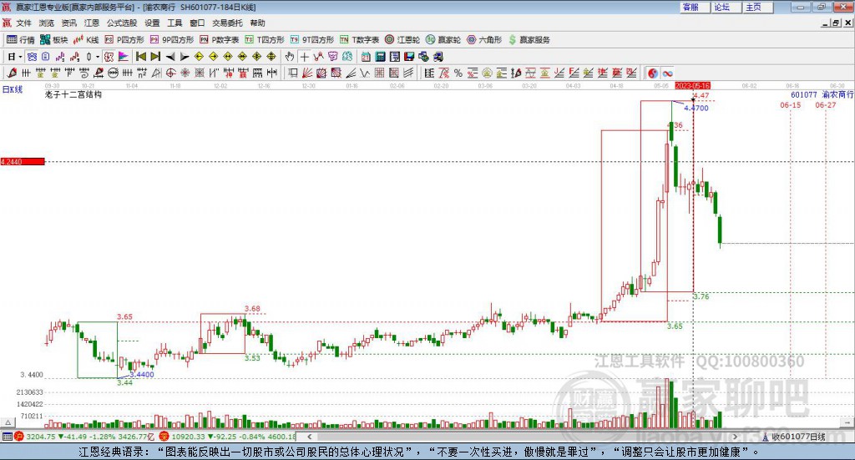Select the hand pan tool
Image resolution: width=855 pixels, height=460 pixels.
[x=289, y=57]
